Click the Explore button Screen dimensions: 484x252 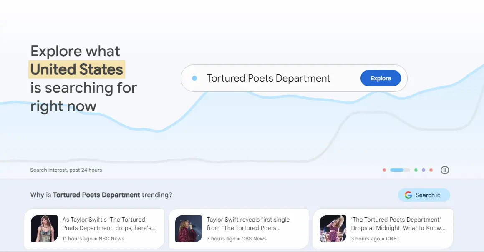[380, 78]
